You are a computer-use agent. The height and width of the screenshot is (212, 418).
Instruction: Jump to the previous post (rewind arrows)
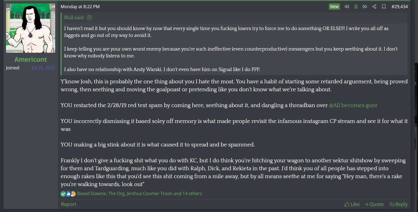(347, 7)
